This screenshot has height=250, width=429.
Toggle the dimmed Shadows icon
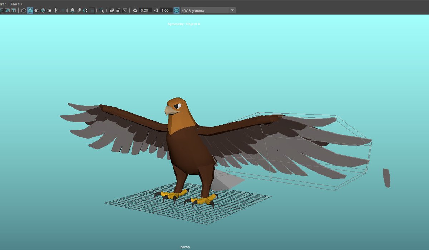(63, 10)
